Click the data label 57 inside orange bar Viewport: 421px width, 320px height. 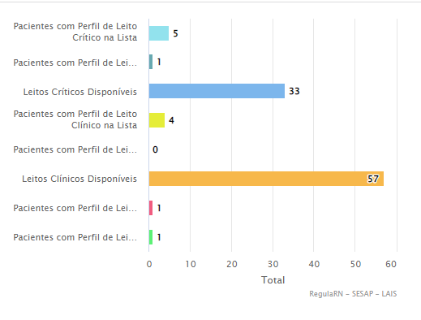(x=372, y=179)
